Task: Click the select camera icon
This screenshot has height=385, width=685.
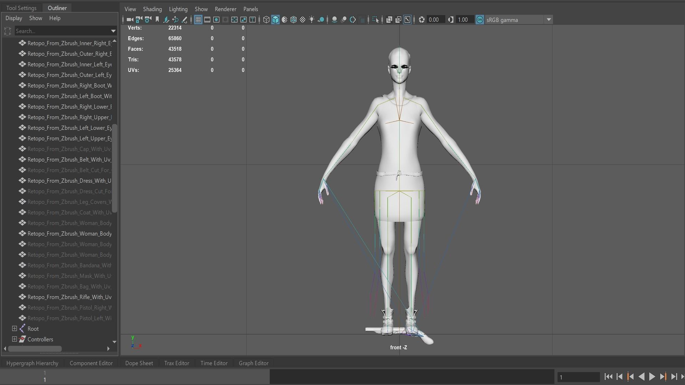Action: tap(130, 20)
